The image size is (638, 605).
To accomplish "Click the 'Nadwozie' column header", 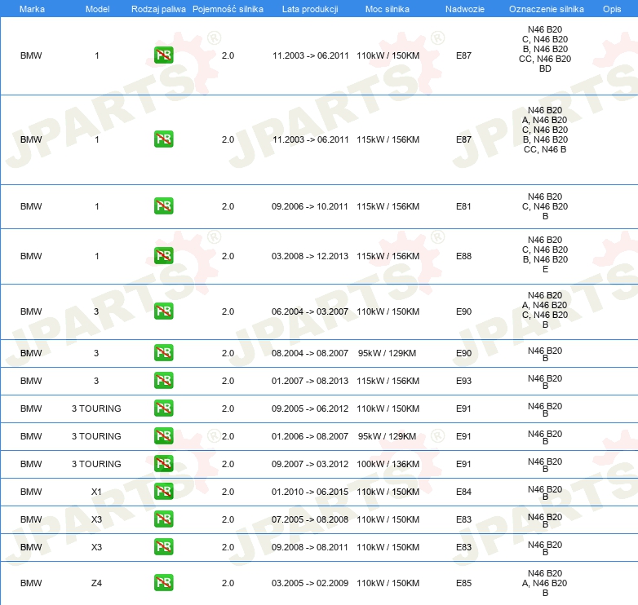I will (463, 8).
